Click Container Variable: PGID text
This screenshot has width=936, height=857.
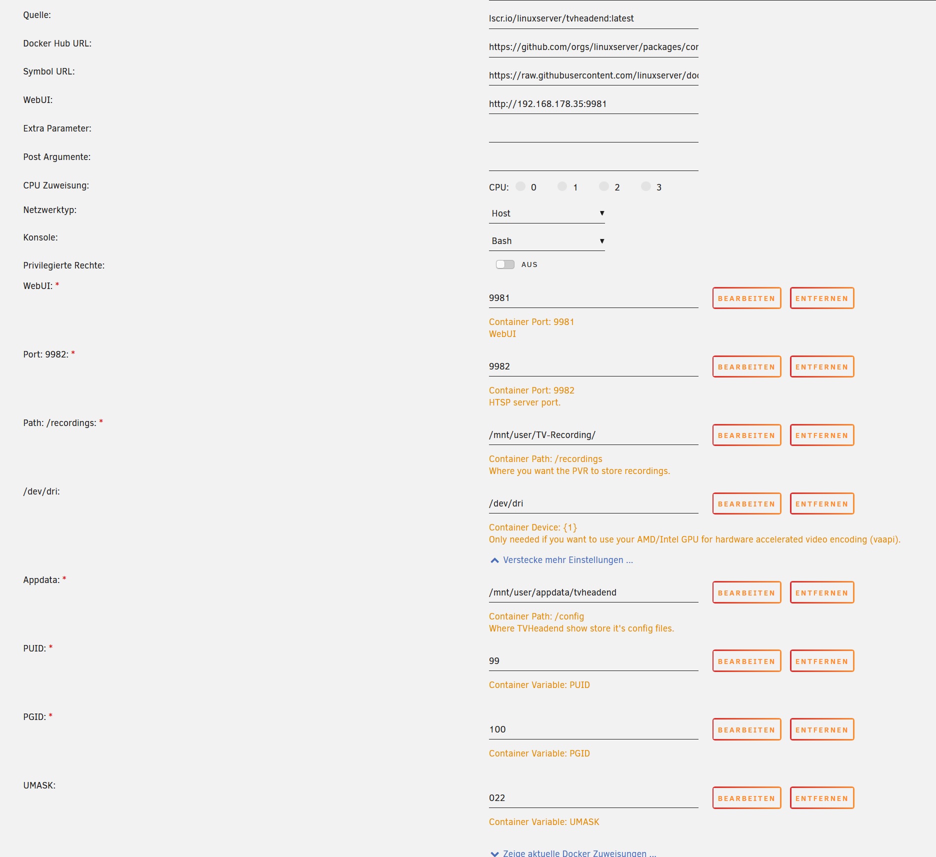click(x=539, y=753)
